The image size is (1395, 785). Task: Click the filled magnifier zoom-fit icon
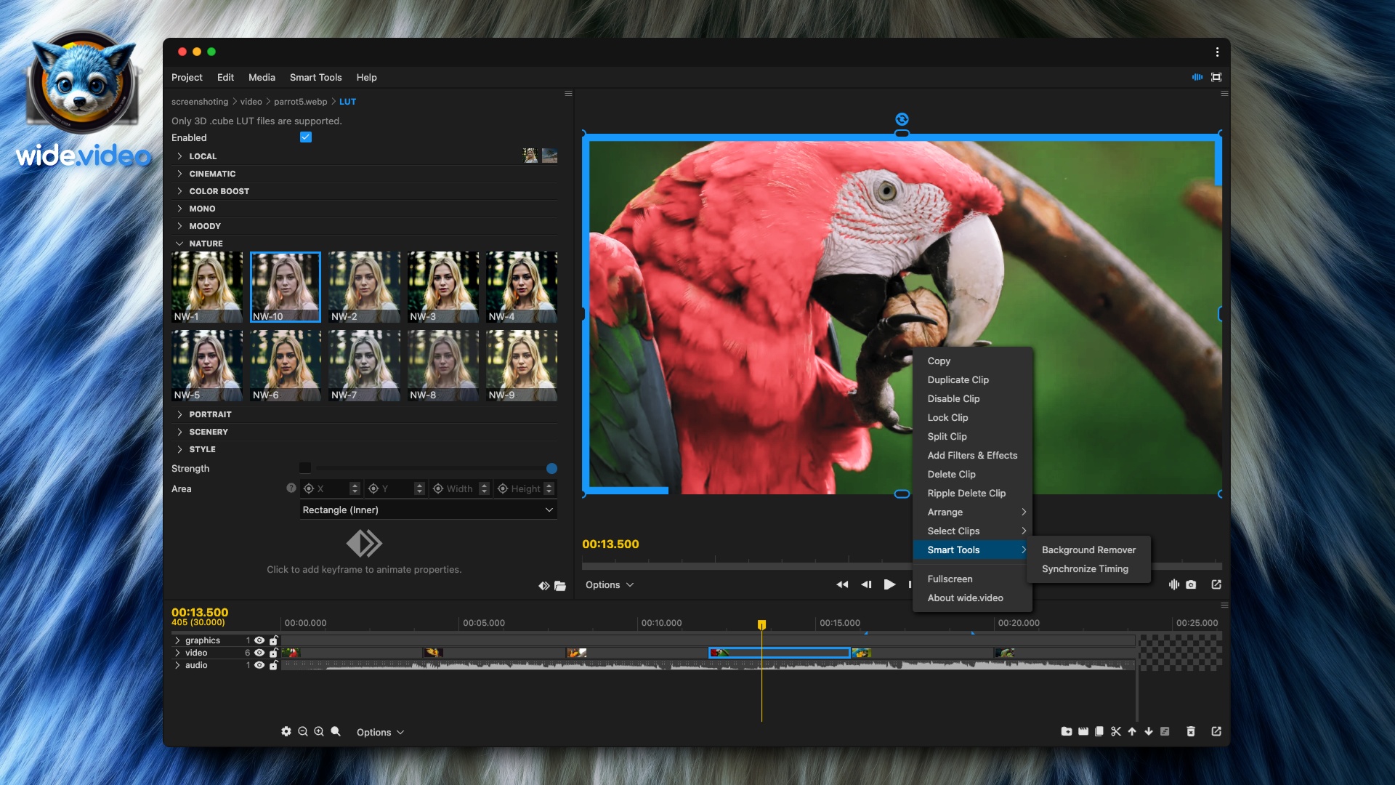point(336,731)
